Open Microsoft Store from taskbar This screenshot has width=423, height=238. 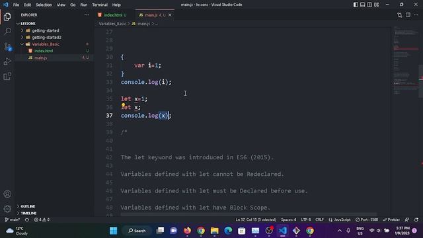point(241,231)
